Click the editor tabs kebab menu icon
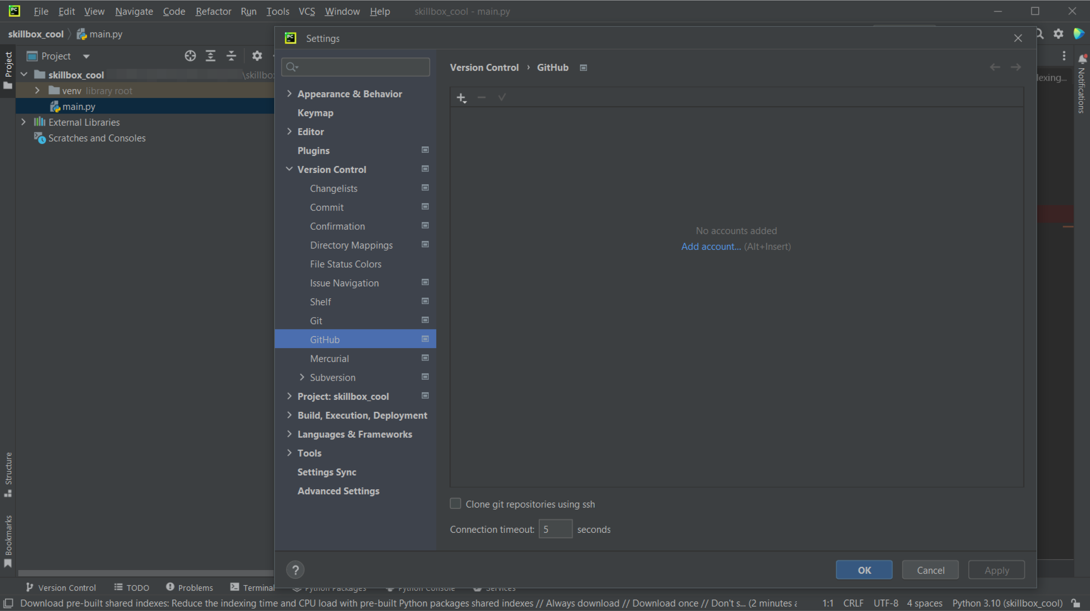 pos(1064,56)
